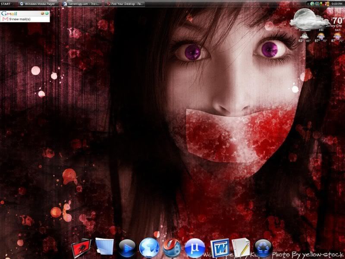345x259 pixels.
Task: Click the green square tray icon
Action: [x=321, y=4]
